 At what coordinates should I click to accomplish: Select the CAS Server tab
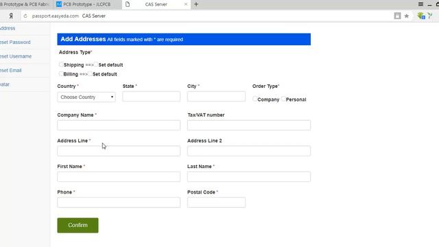pos(156,5)
